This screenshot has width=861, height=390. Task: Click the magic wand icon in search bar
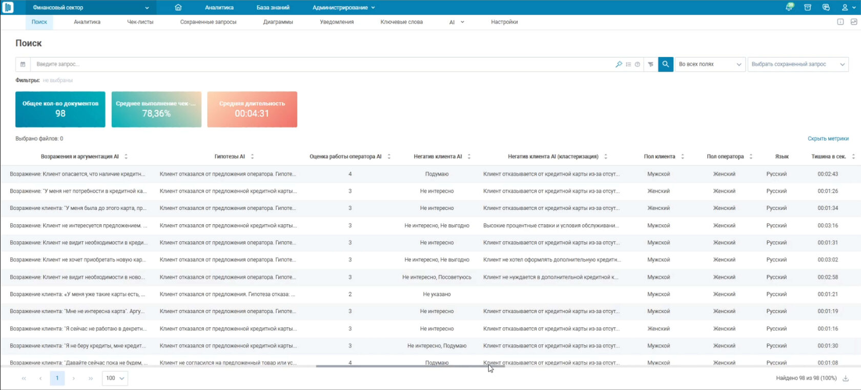pyautogui.click(x=619, y=64)
